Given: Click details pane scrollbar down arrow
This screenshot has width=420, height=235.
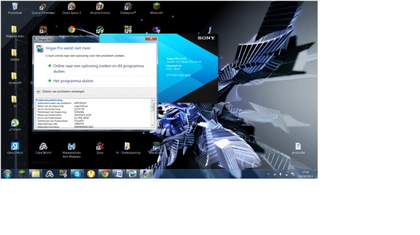Looking at the screenshot, I should [152, 125].
